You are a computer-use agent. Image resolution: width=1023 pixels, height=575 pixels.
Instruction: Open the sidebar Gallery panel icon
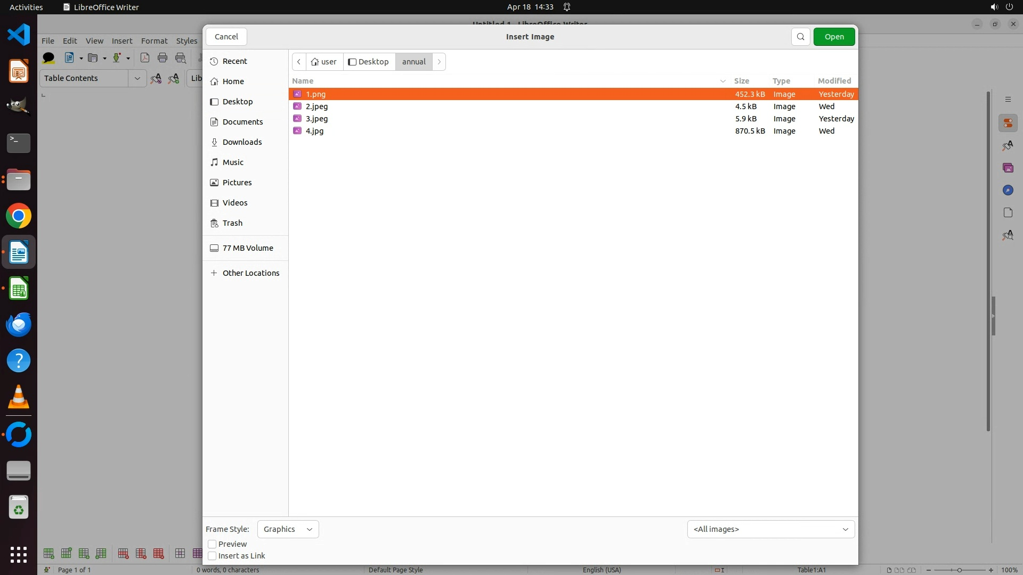(1008, 168)
